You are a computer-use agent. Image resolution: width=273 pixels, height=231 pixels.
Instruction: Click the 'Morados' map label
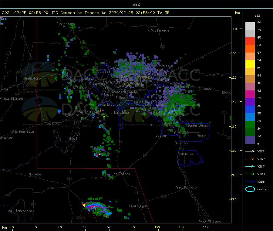click(x=35, y=174)
